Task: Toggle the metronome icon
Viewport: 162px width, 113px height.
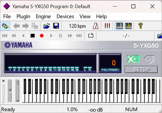Action: 96,26
